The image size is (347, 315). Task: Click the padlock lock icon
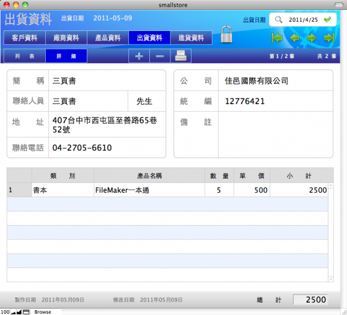(226, 34)
